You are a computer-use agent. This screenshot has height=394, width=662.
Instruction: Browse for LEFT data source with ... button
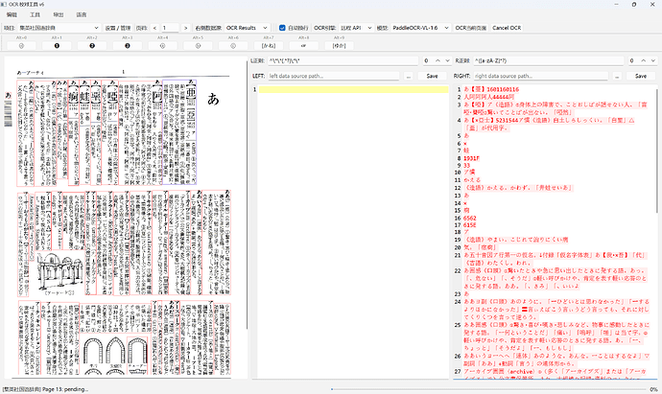pyautogui.click(x=408, y=76)
